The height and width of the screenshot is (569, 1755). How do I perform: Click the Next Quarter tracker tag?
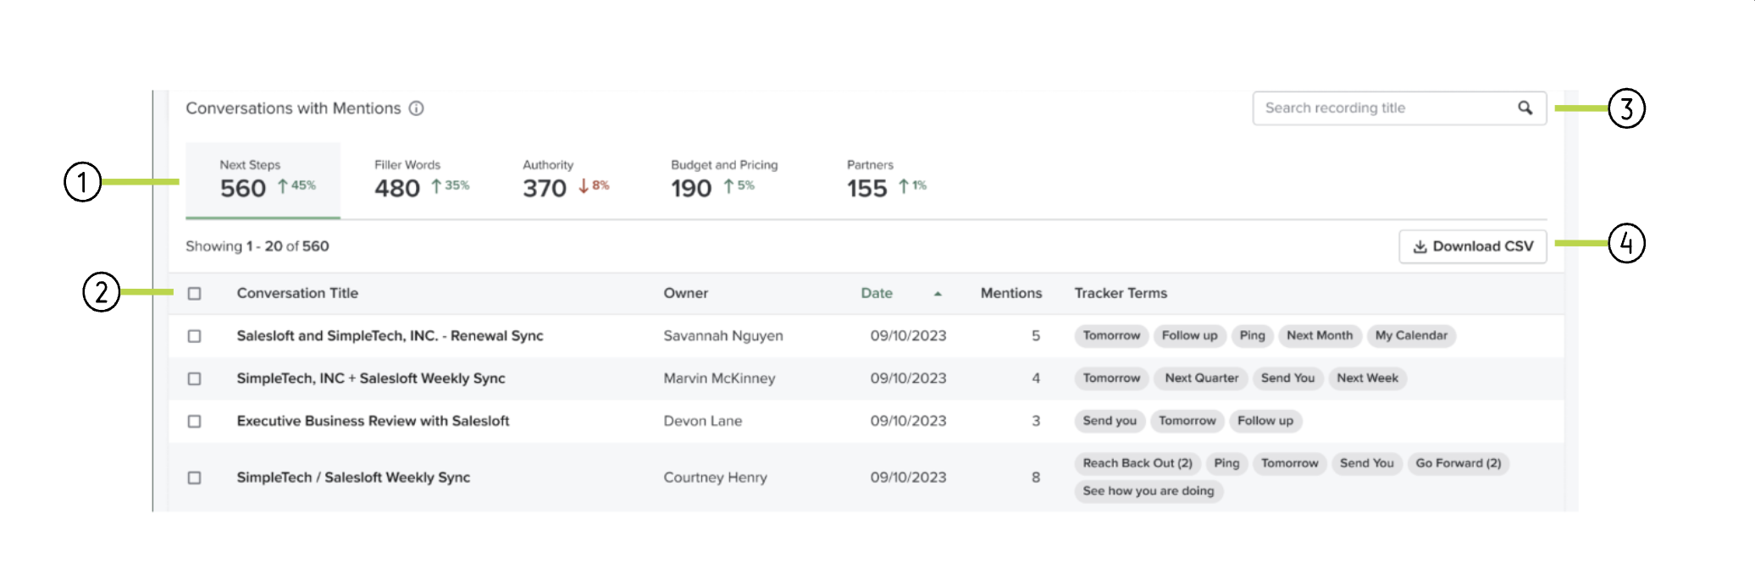tap(1201, 378)
